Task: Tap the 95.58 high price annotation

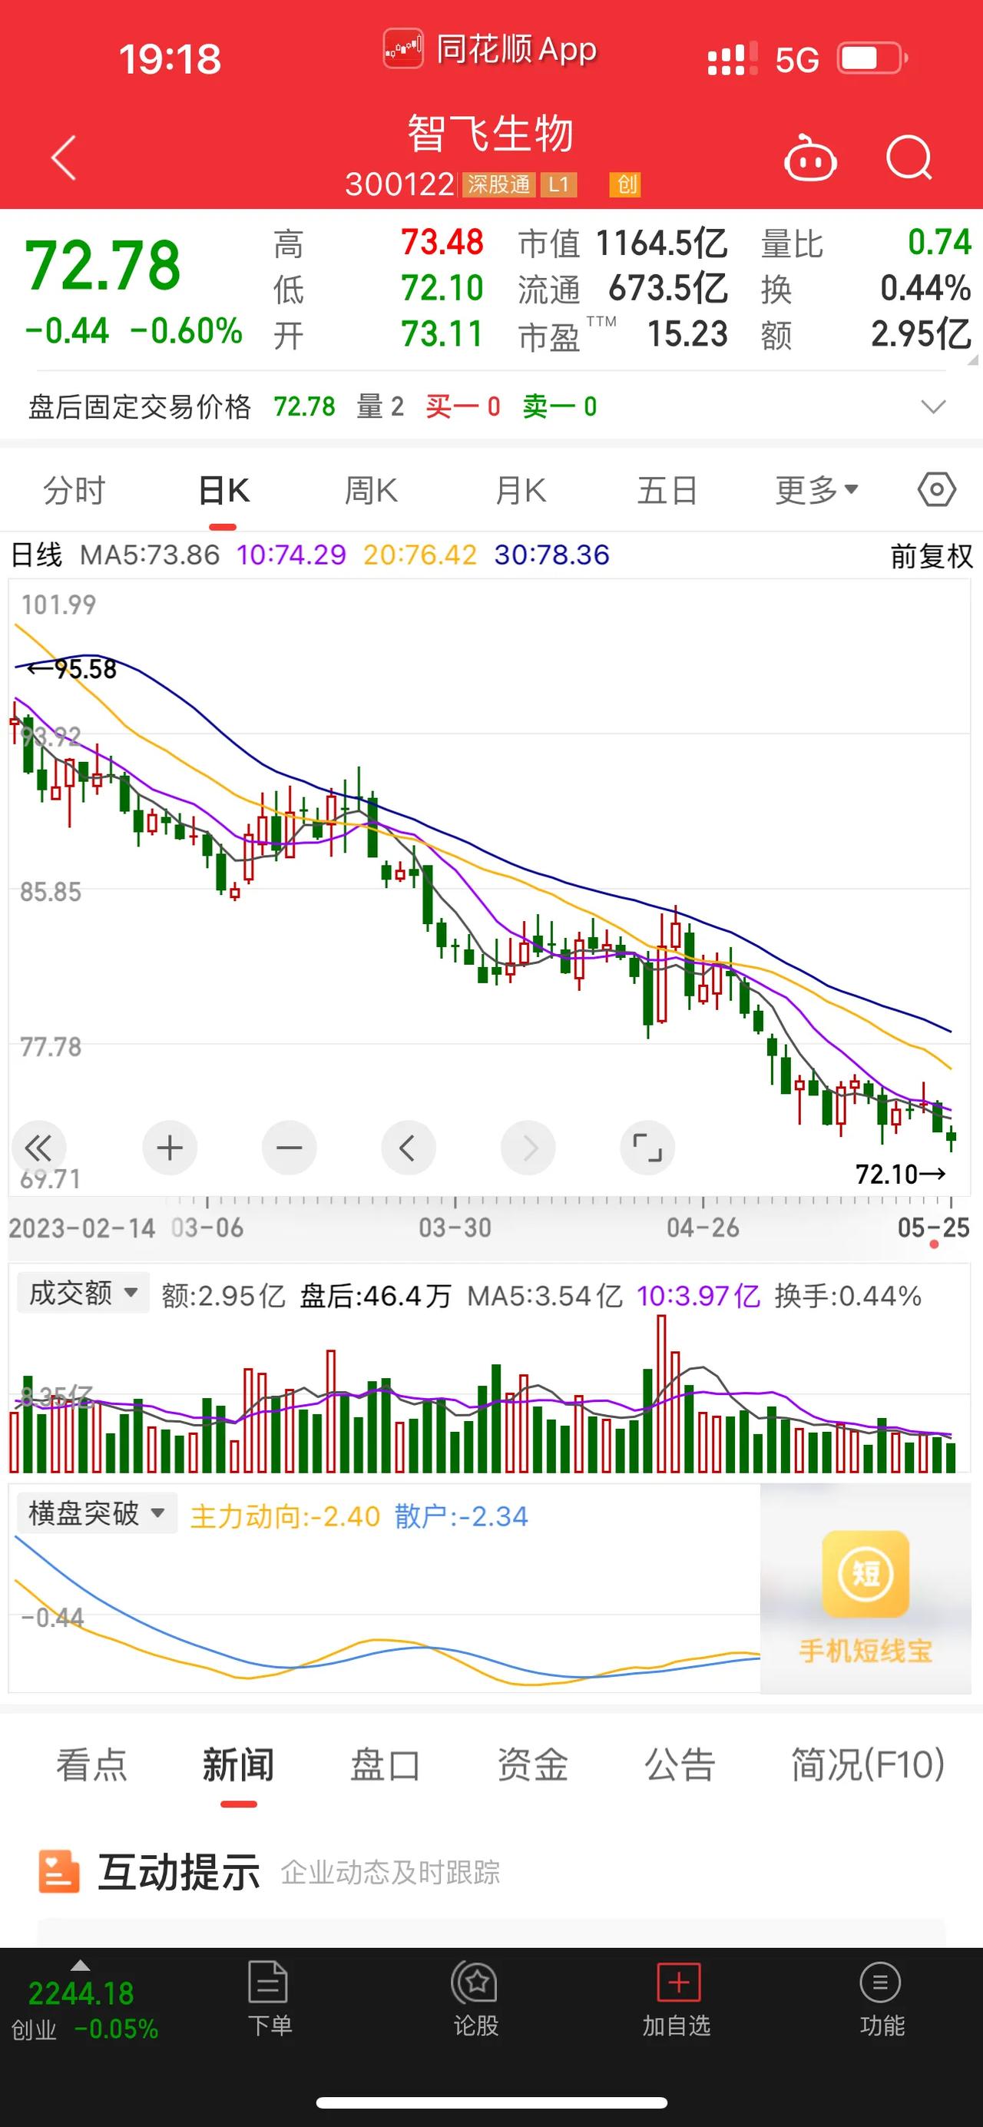Action: (x=72, y=669)
